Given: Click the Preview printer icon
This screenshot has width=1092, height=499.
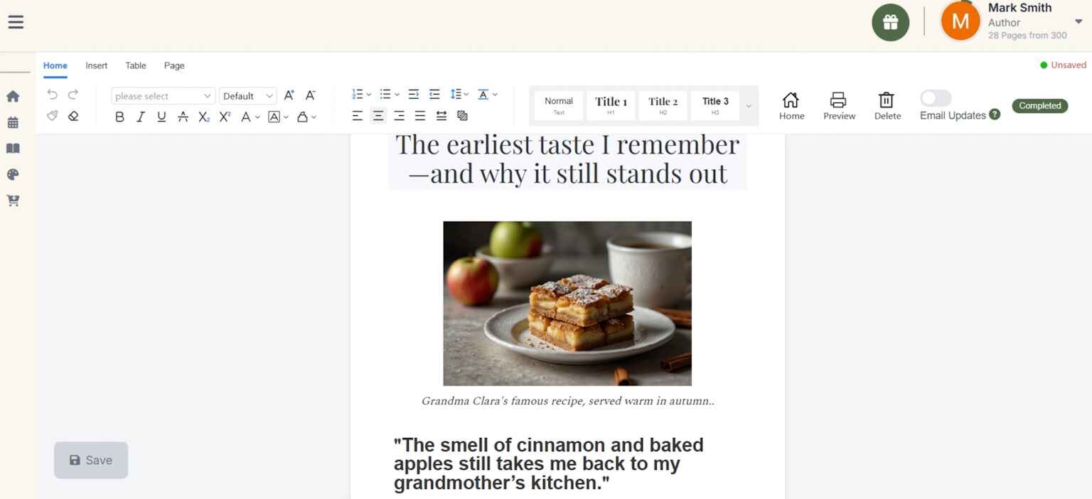Looking at the screenshot, I should (839, 105).
